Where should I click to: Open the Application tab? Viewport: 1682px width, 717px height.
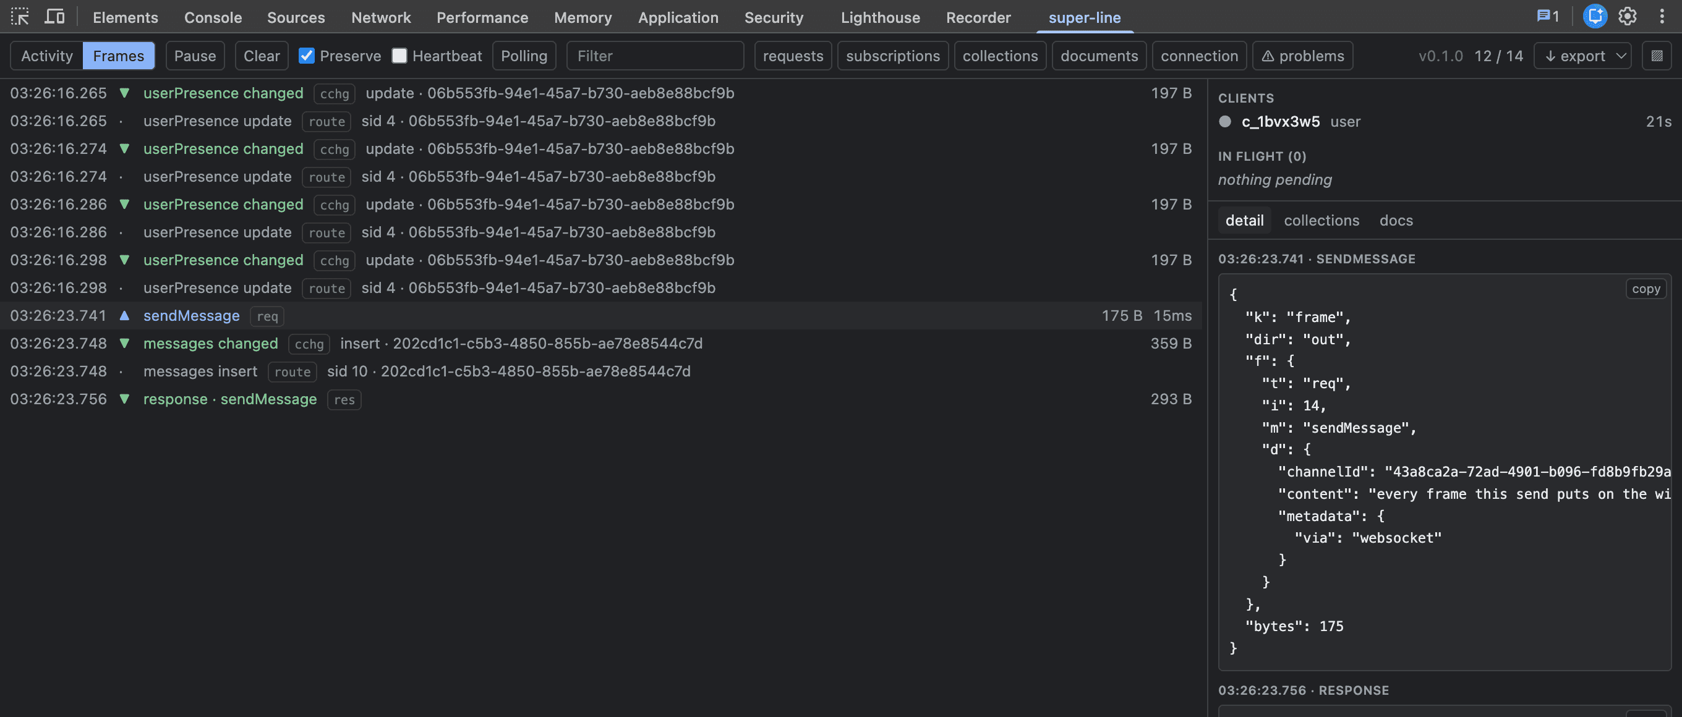pyautogui.click(x=678, y=17)
